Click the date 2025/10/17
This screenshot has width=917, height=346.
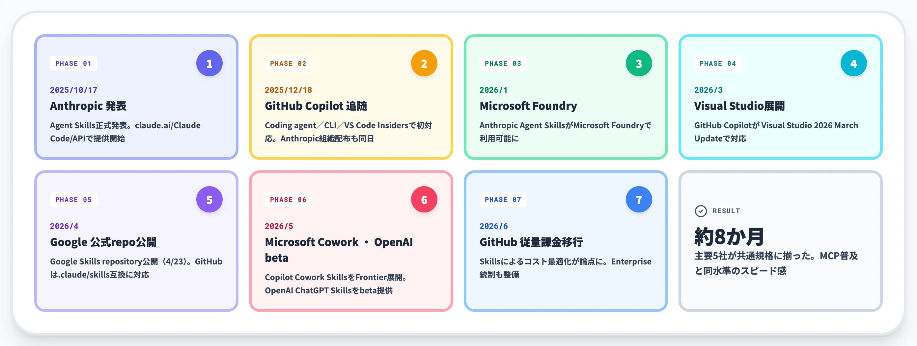[x=73, y=90]
